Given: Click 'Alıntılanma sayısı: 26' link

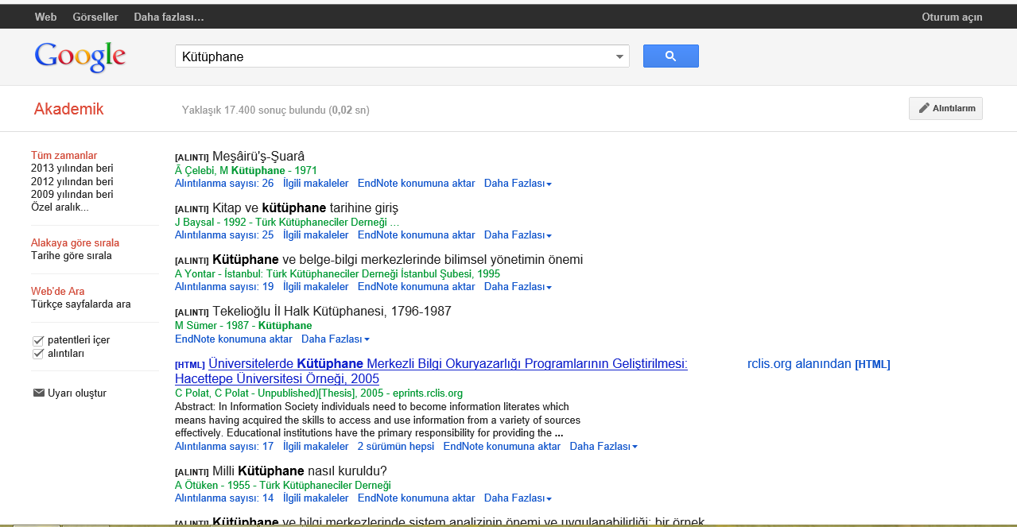Looking at the screenshot, I should tap(224, 184).
